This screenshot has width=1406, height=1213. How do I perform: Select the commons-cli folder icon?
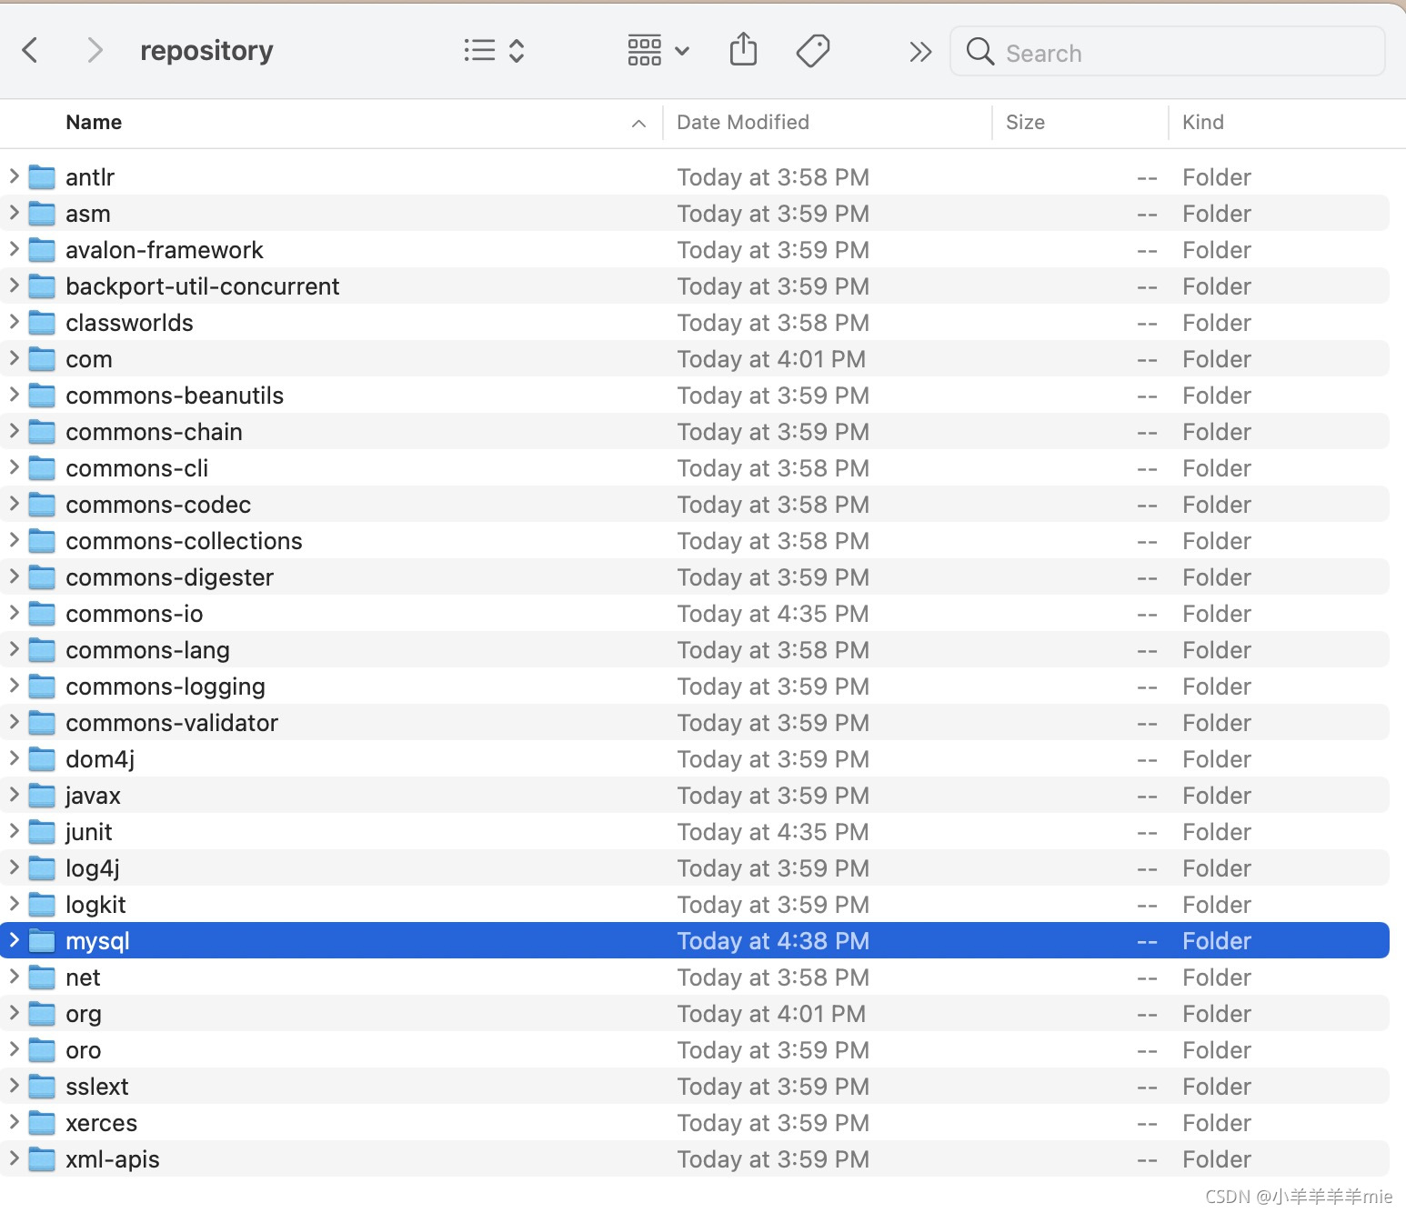[42, 467]
